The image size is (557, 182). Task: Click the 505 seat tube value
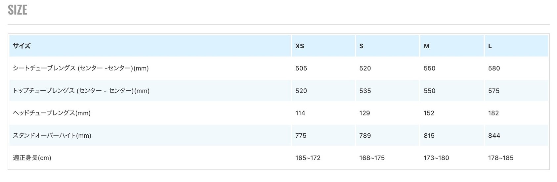[301, 68]
